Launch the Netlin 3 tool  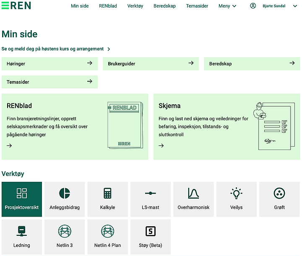[x=65, y=237]
